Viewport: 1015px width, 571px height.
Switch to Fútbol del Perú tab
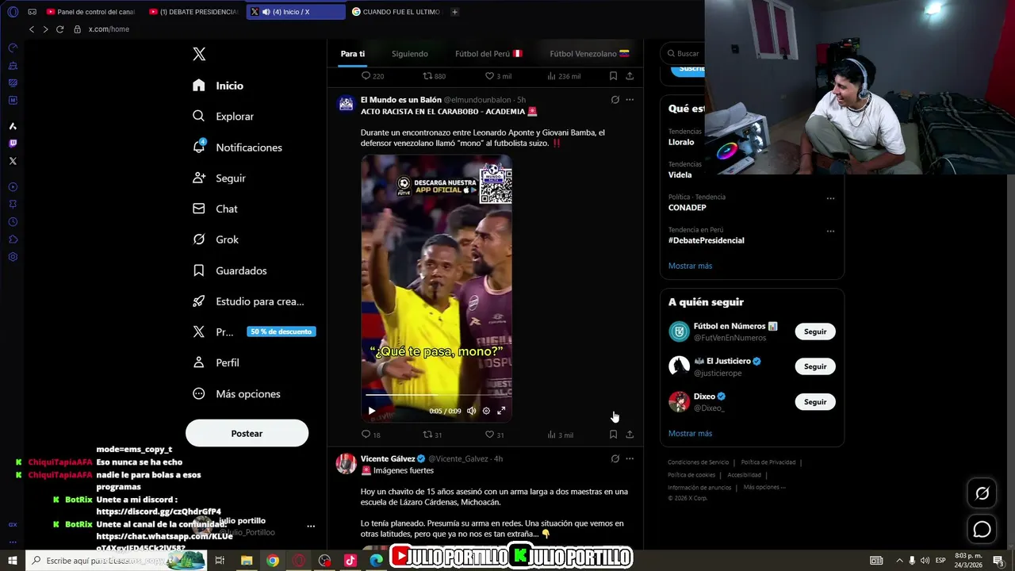[488, 54]
